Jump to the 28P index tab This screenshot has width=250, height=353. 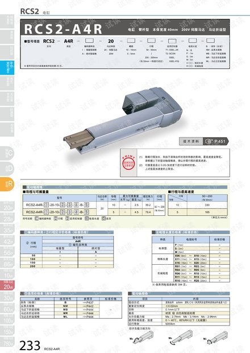tap(7, 217)
